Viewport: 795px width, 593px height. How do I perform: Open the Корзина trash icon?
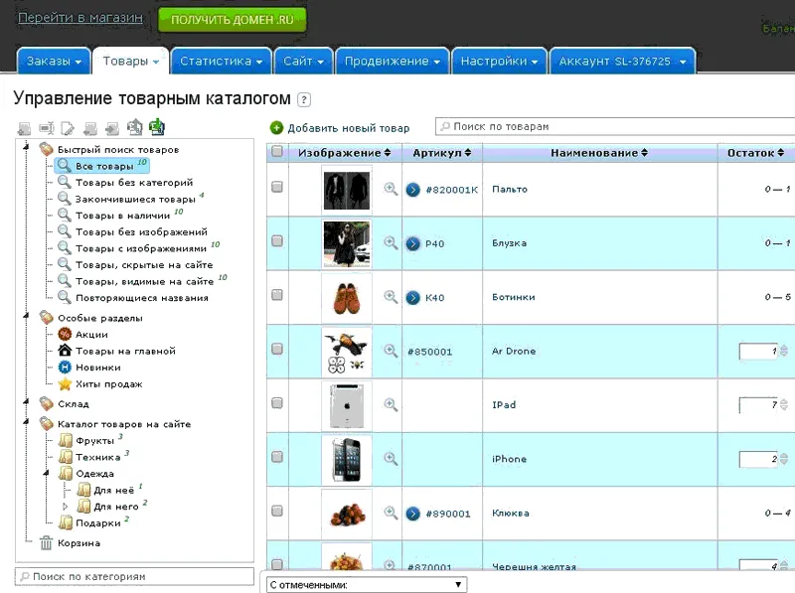(46, 542)
